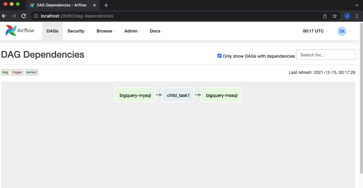Click the dag legend tag
Screen dimensions: 363x188
[5, 72]
